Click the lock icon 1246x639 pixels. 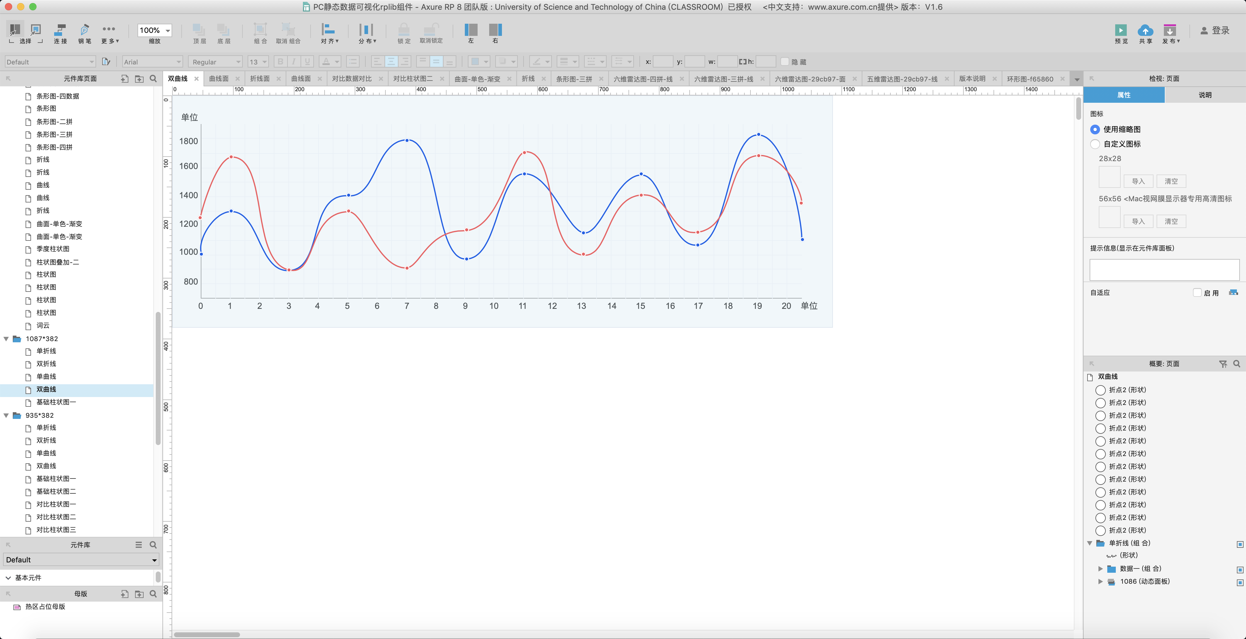[x=404, y=30]
